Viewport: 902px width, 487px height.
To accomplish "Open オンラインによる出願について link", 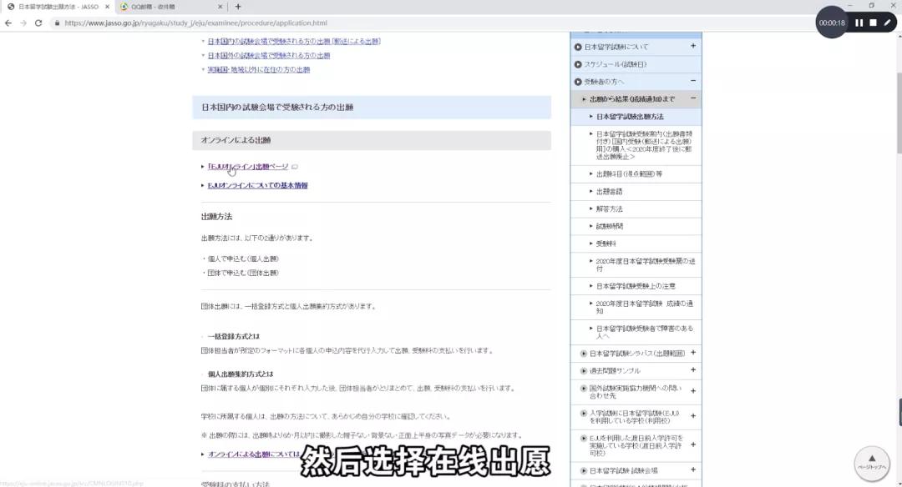I will coord(254,454).
